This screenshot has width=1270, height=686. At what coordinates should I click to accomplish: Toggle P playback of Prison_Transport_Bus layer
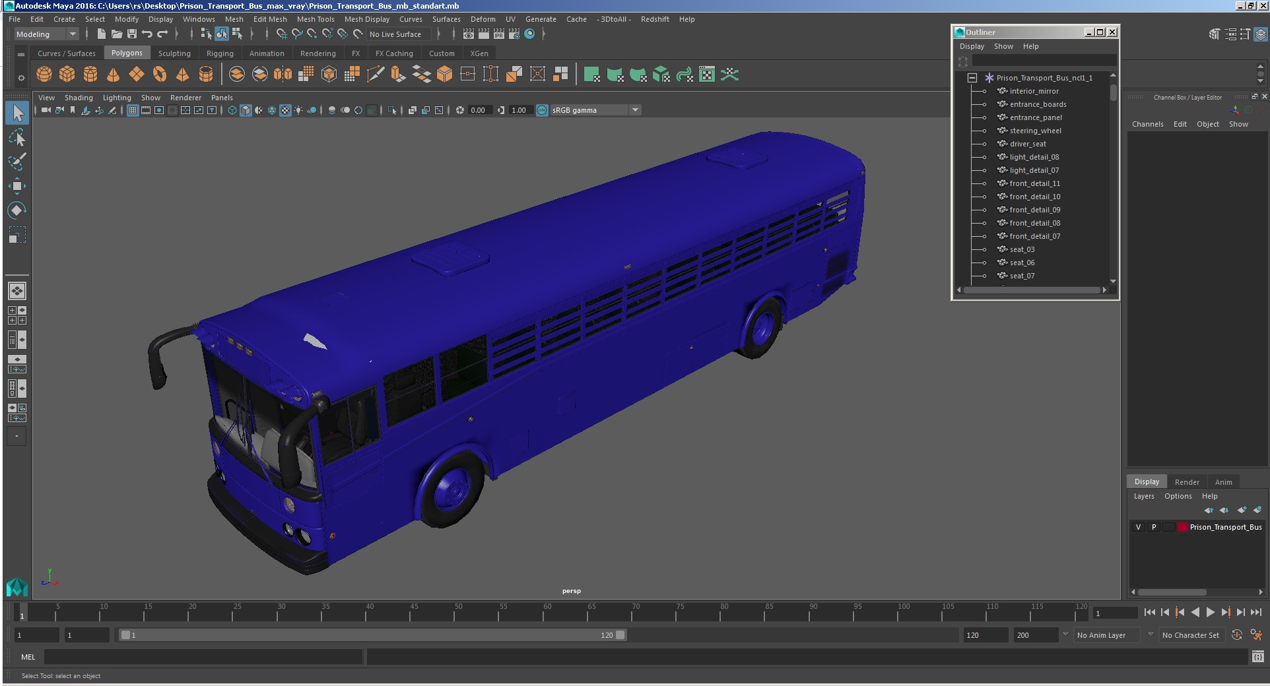1154,527
